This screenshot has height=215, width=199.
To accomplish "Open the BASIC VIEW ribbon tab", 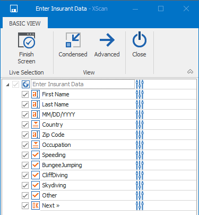I will pyautogui.click(x=25, y=23).
